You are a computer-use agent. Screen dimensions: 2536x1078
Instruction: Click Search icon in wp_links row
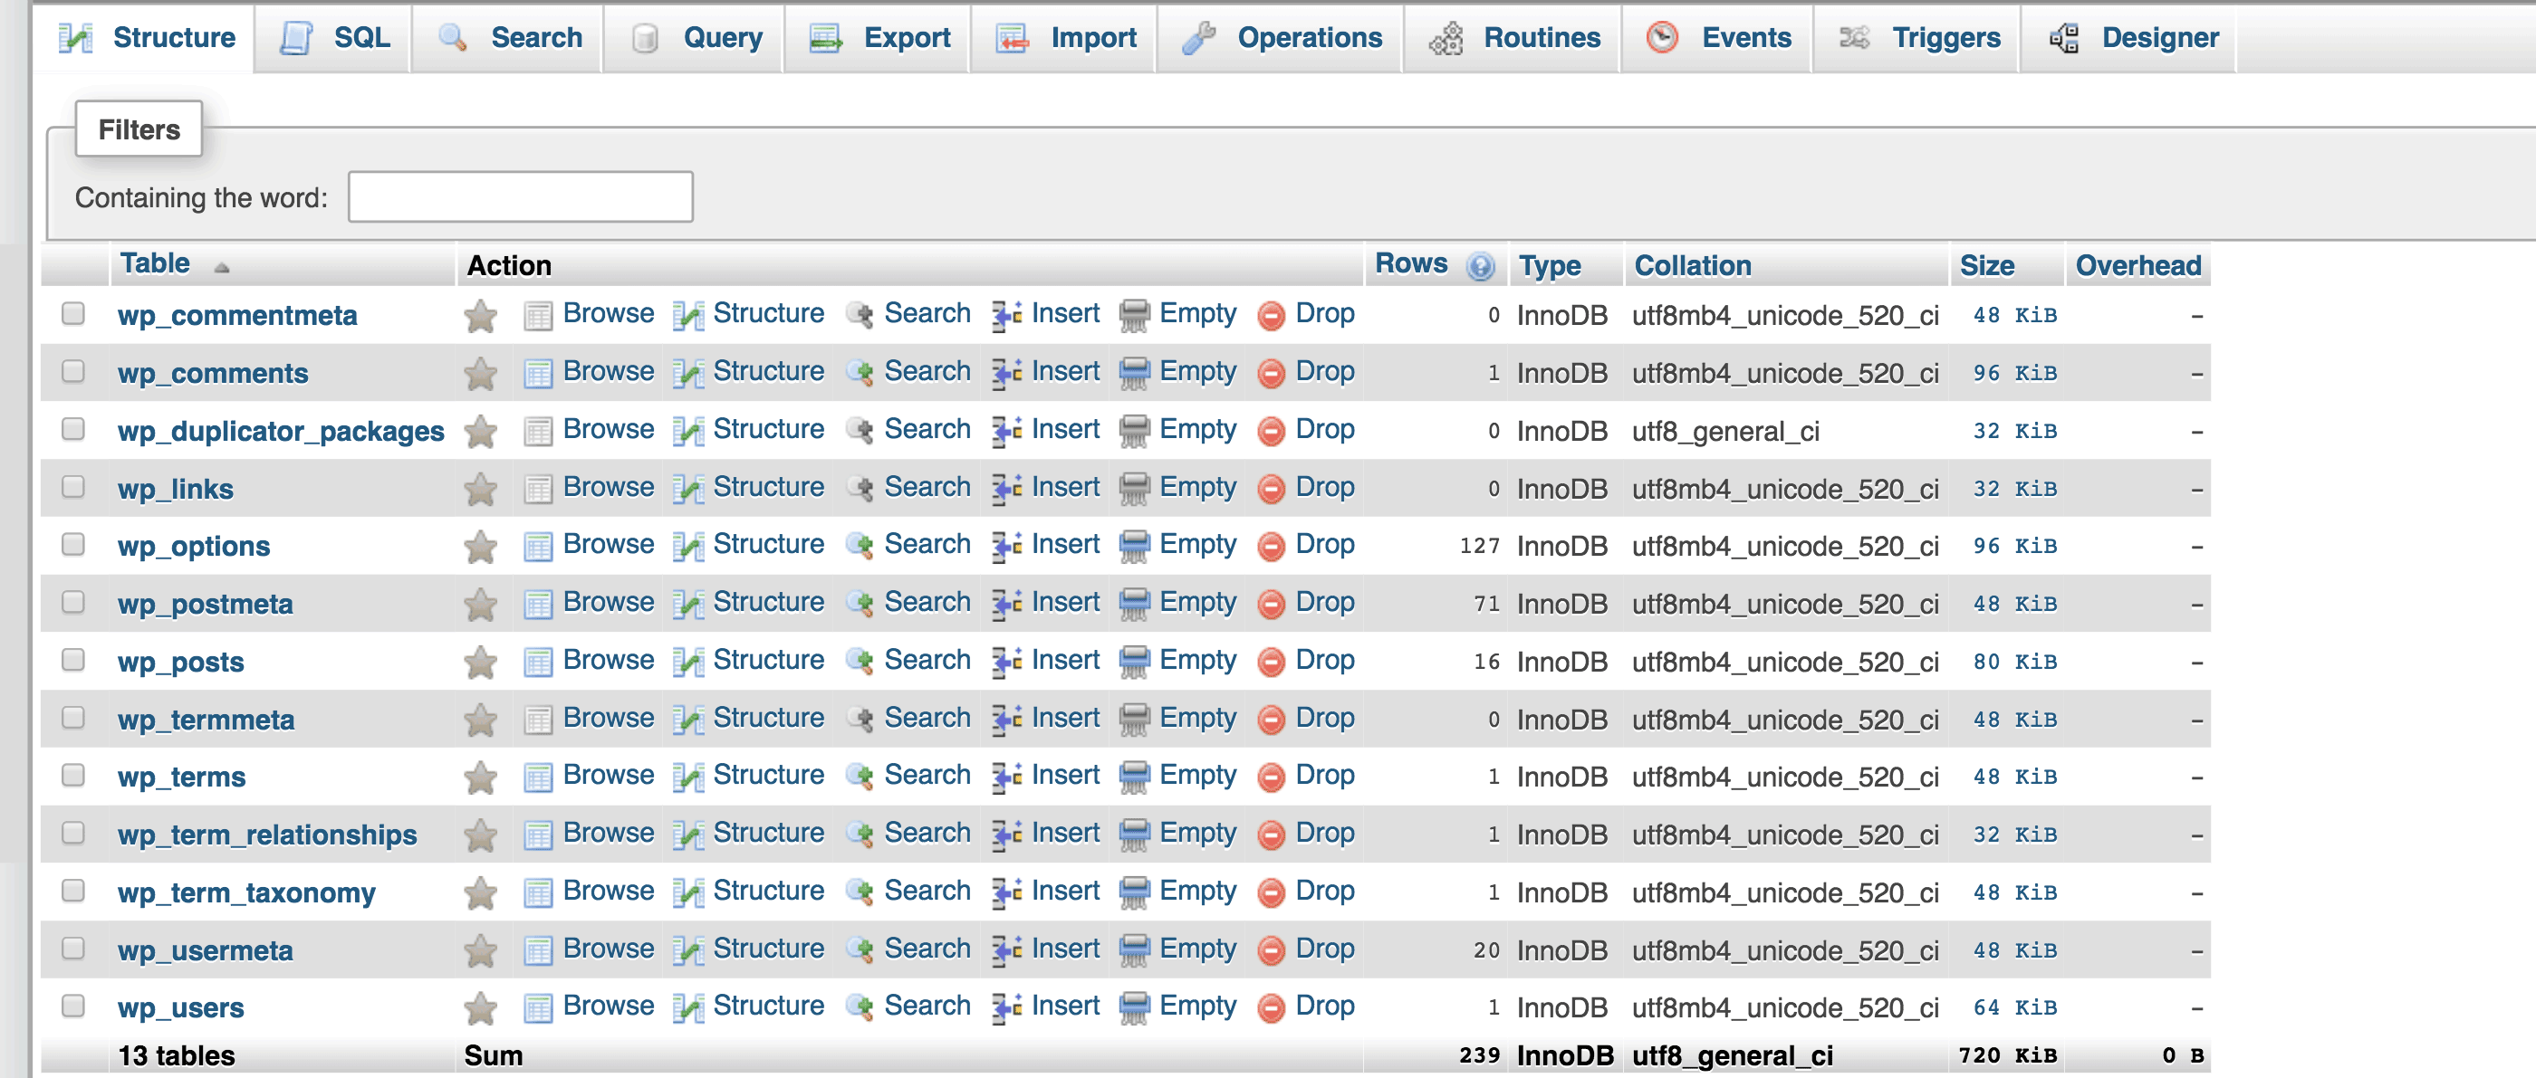[x=860, y=489]
